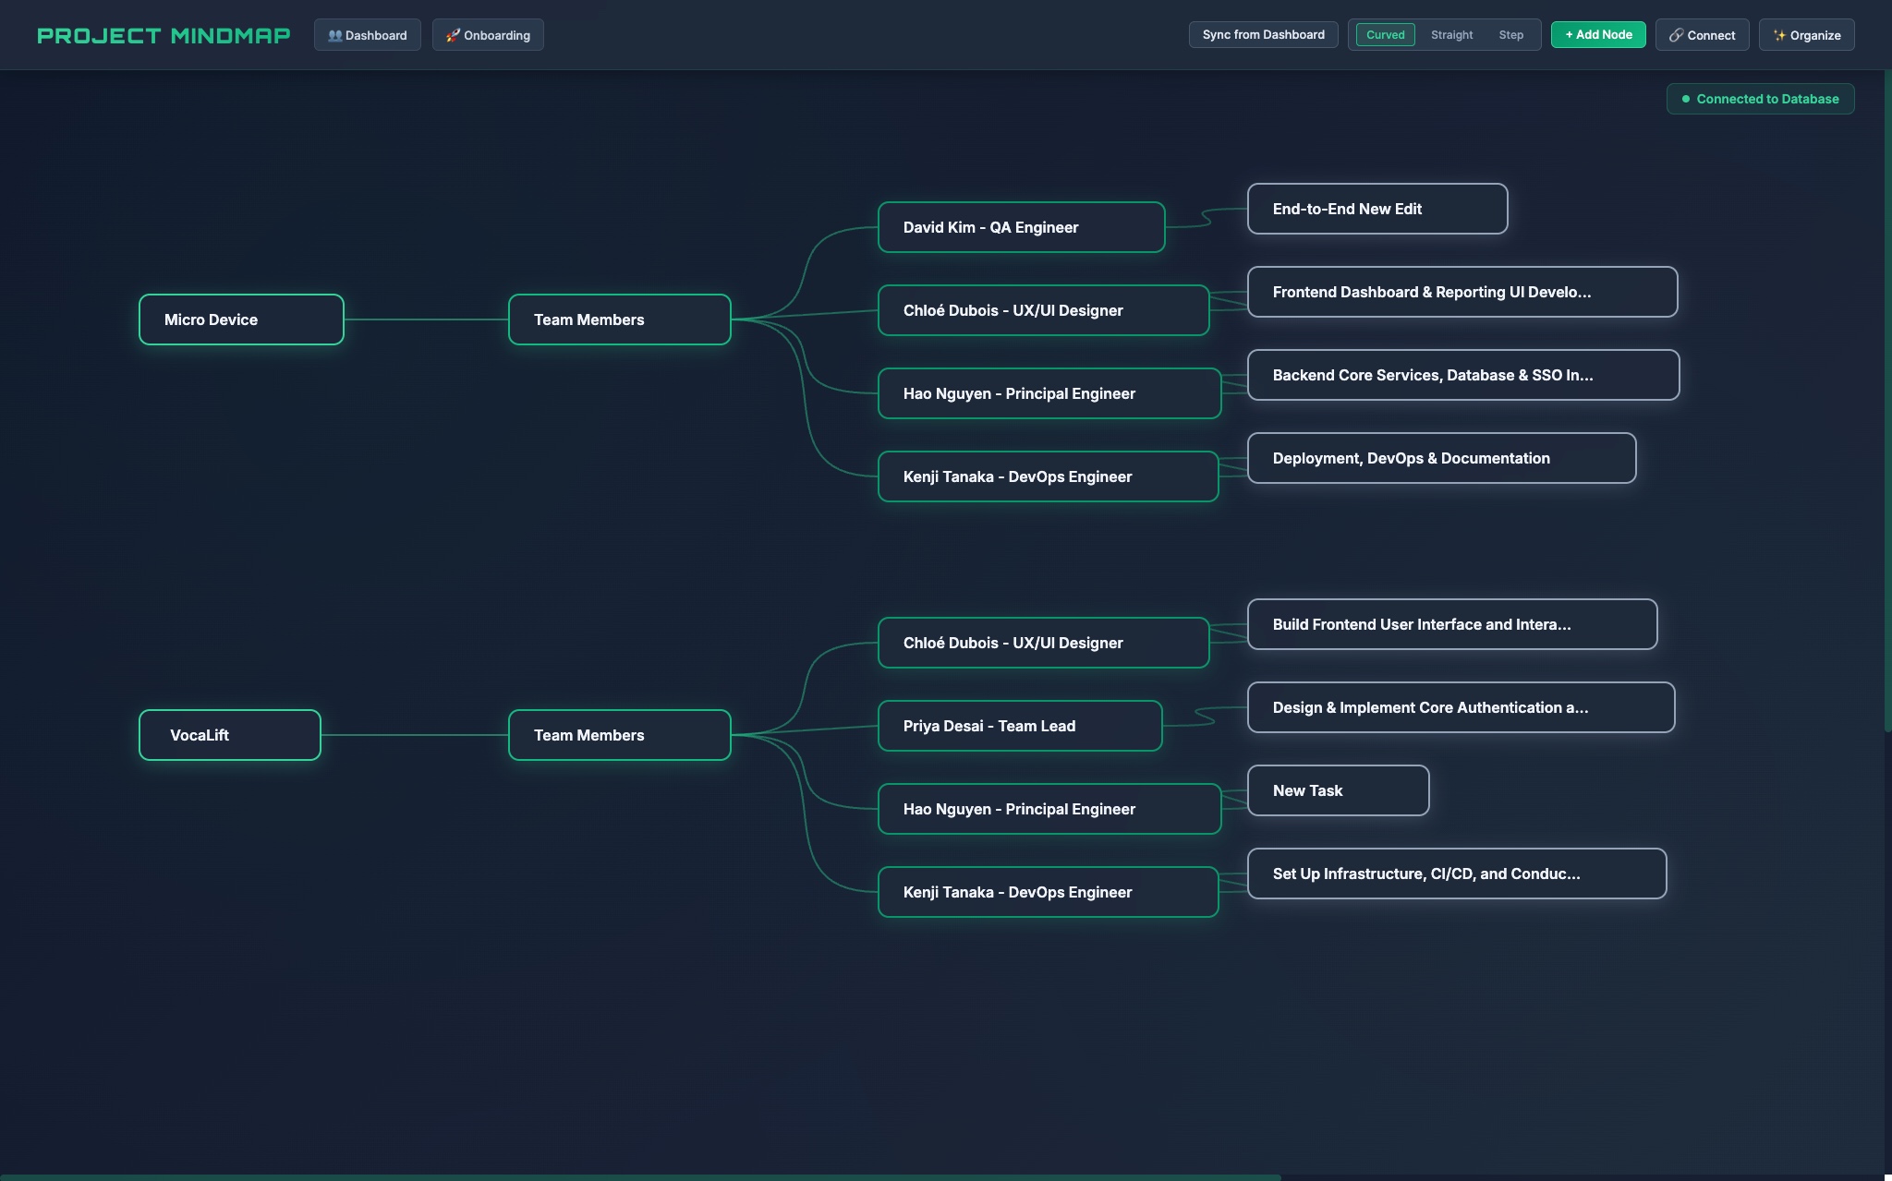Click the Onboarding rocket icon
The image size is (1892, 1181).
tap(453, 35)
